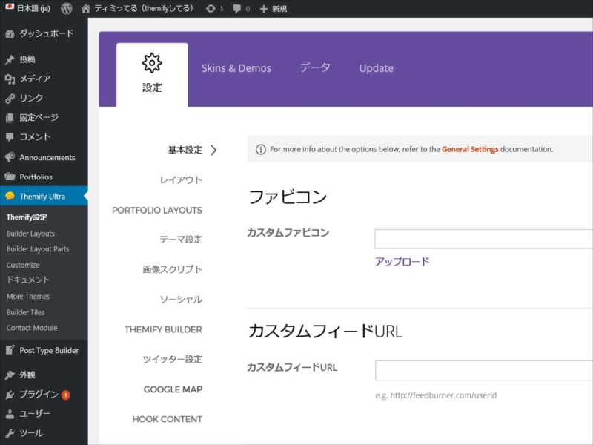Switch to the Update tab
Image resolution: width=593 pixels, height=445 pixels.
pos(377,68)
